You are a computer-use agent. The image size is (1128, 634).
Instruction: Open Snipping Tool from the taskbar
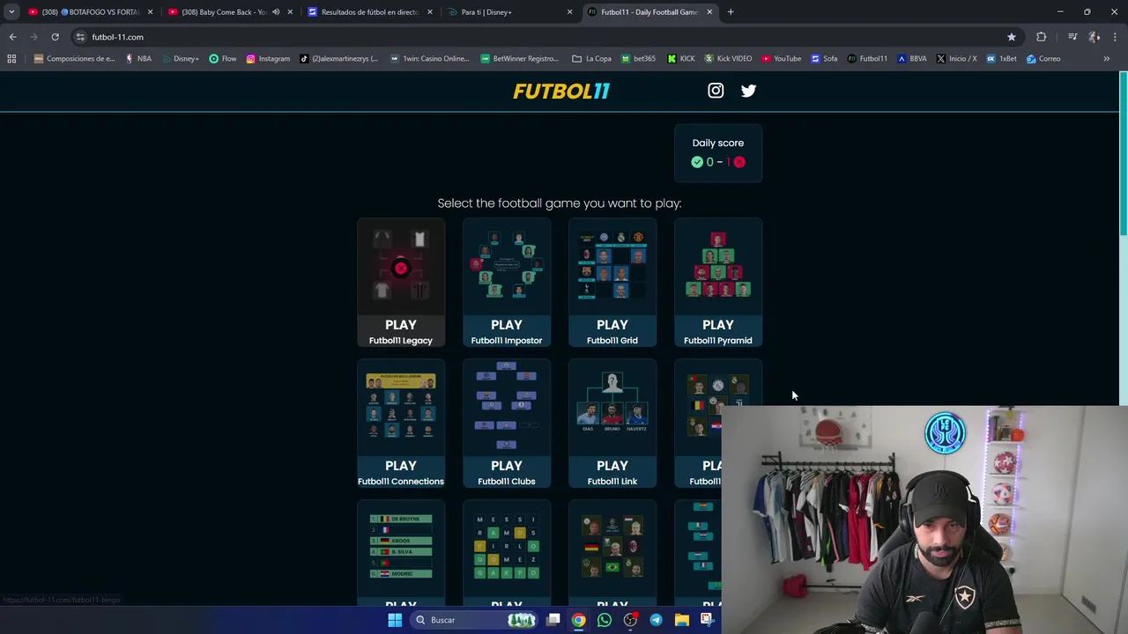click(707, 620)
